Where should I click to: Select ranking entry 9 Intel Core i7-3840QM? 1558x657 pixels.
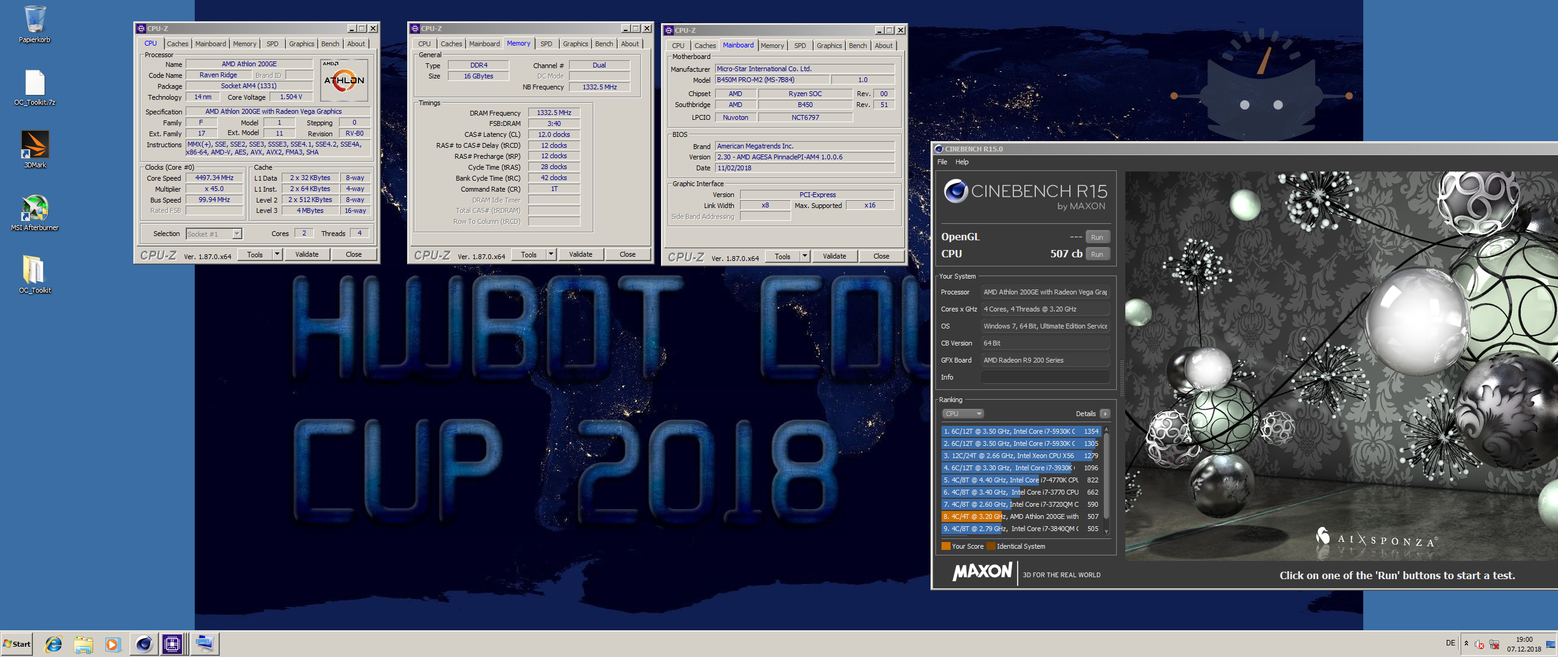(1021, 529)
